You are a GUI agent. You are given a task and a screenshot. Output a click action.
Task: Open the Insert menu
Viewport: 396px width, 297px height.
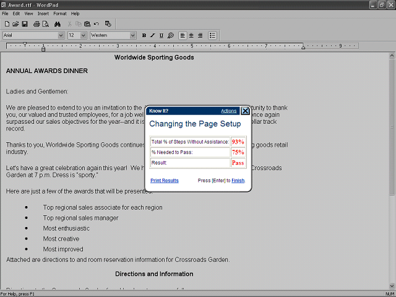click(43, 14)
